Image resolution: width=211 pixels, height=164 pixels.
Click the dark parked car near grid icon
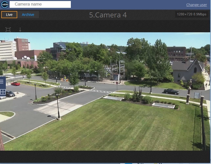click(10, 94)
